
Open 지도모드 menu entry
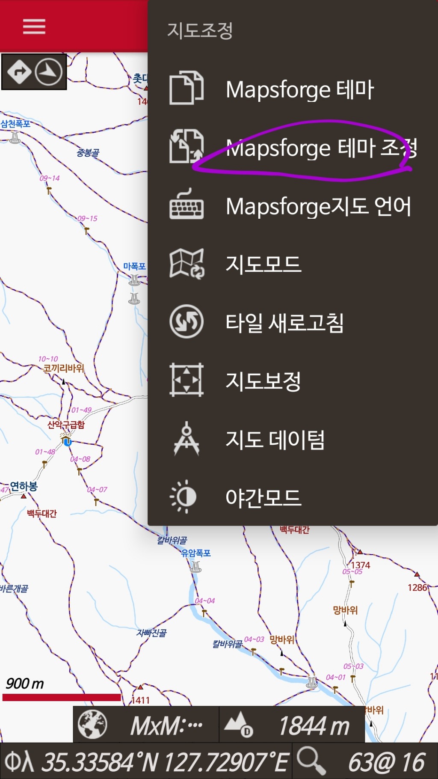(x=293, y=264)
